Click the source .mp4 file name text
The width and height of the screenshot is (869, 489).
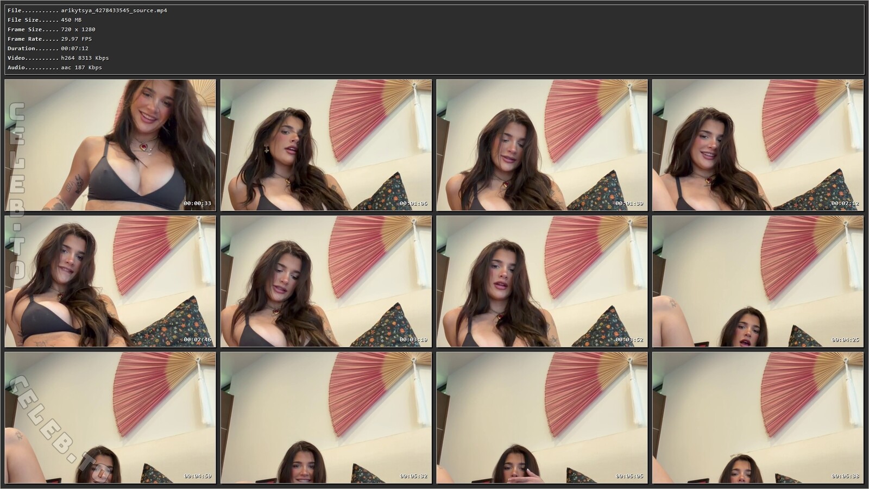pyautogui.click(x=114, y=10)
